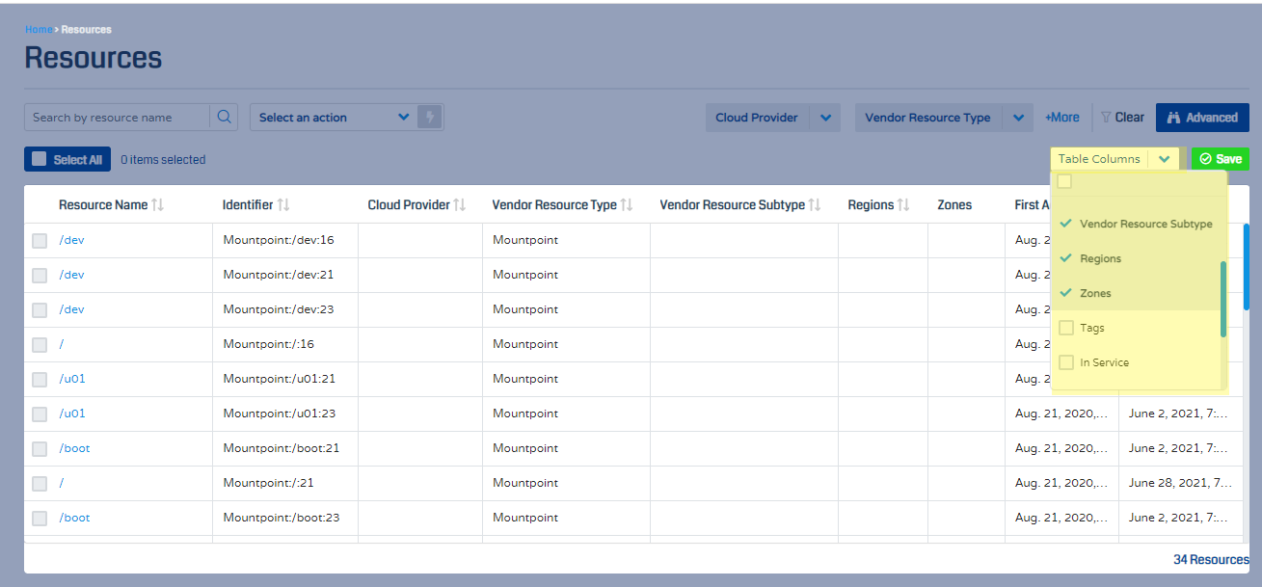The height and width of the screenshot is (587, 1262).
Task: Go to the Home breadcrumb link
Action: 39,30
